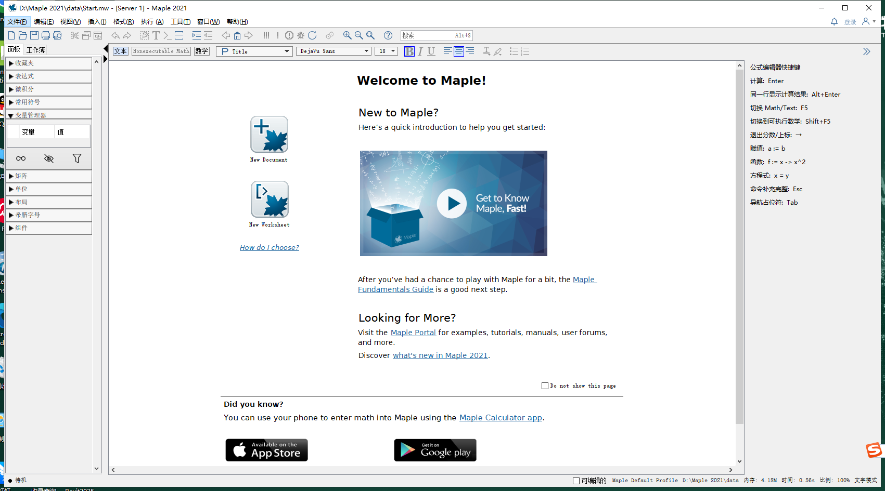Screen dimensions: 885x491
Task: Click the debugger bug icon
Action: coord(301,35)
